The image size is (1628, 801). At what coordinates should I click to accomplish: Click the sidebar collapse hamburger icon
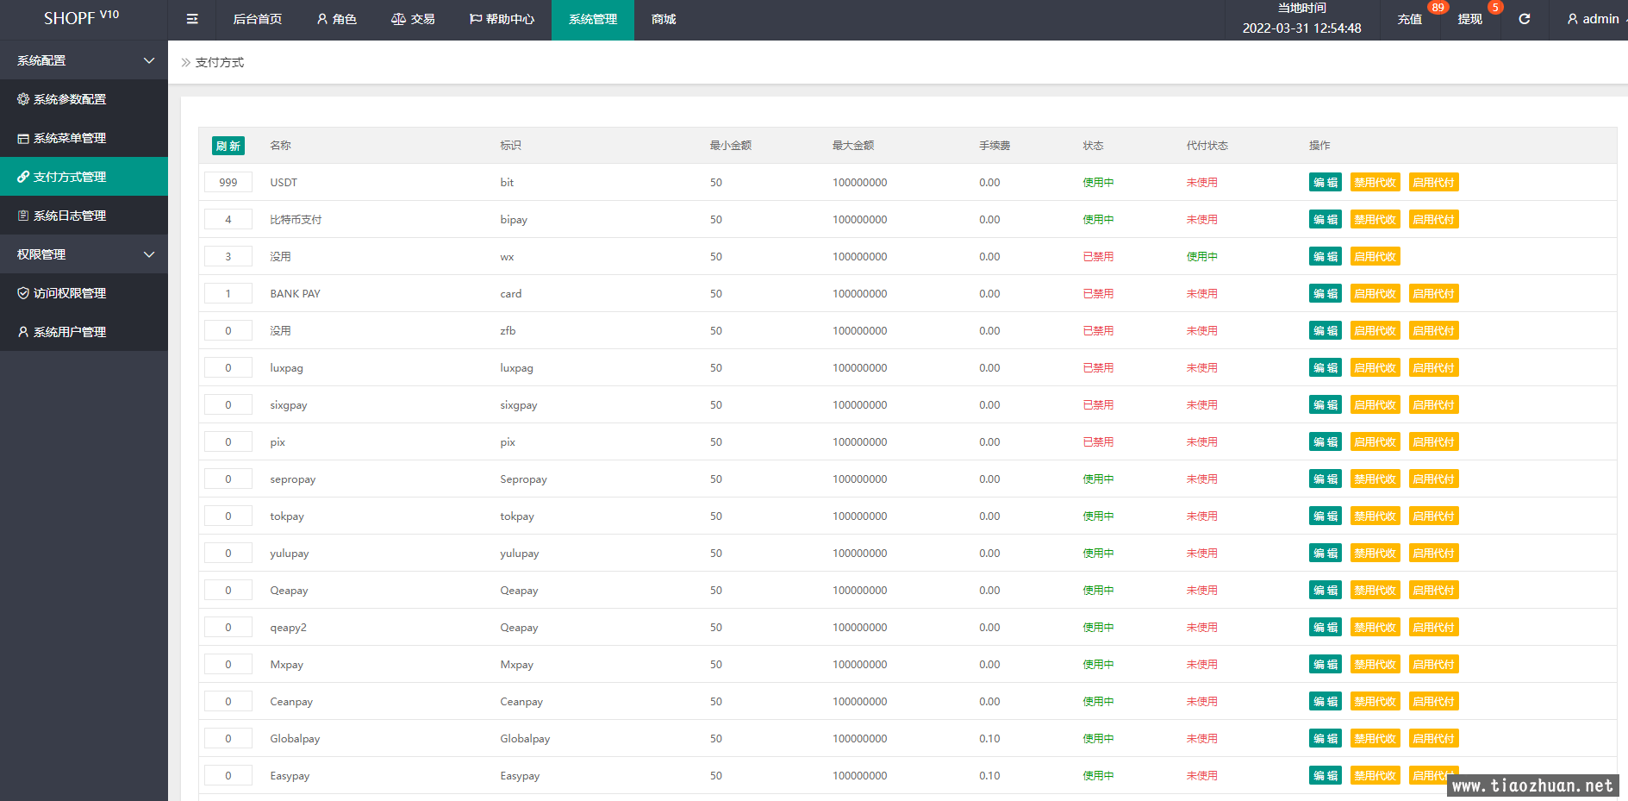192,19
